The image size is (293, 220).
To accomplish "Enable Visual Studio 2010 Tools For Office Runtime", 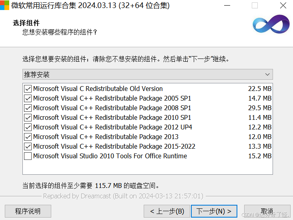I will click(x=28, y=156).
